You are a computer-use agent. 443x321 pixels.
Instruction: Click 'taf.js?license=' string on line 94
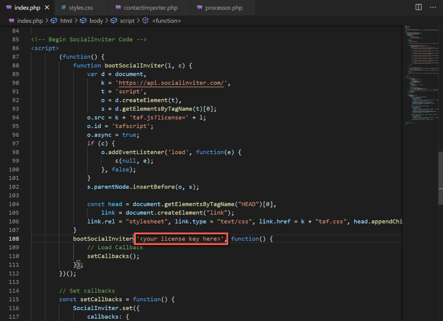click(x=159, y=118)
